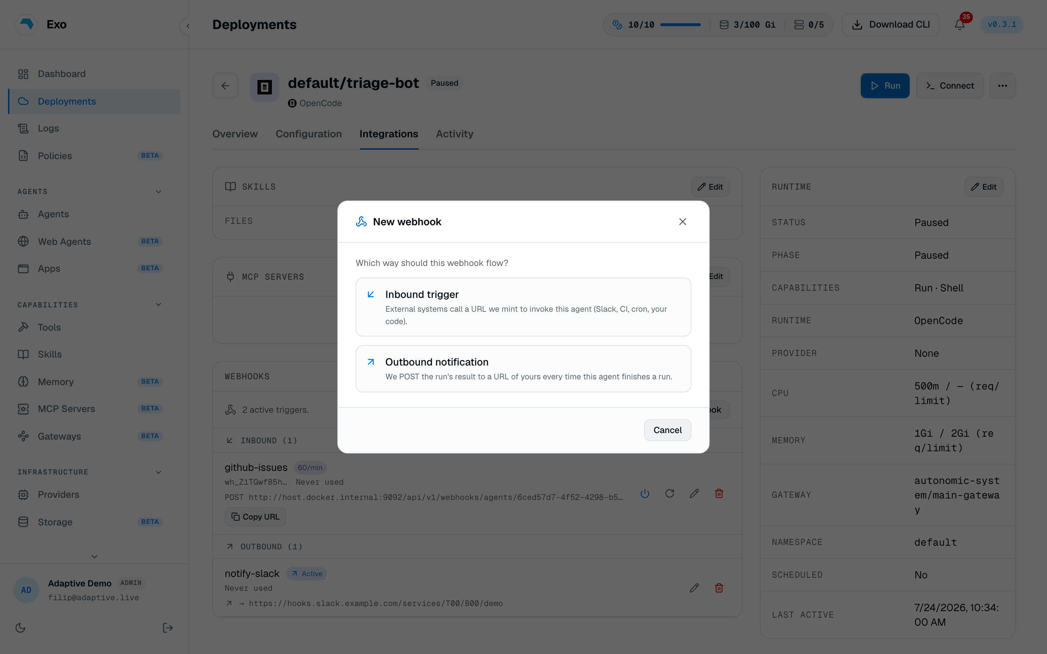The image size is (1047, 654).
Task: Open Agents in the sidebar
Action: pyautogui.click(x=94, y=214)
